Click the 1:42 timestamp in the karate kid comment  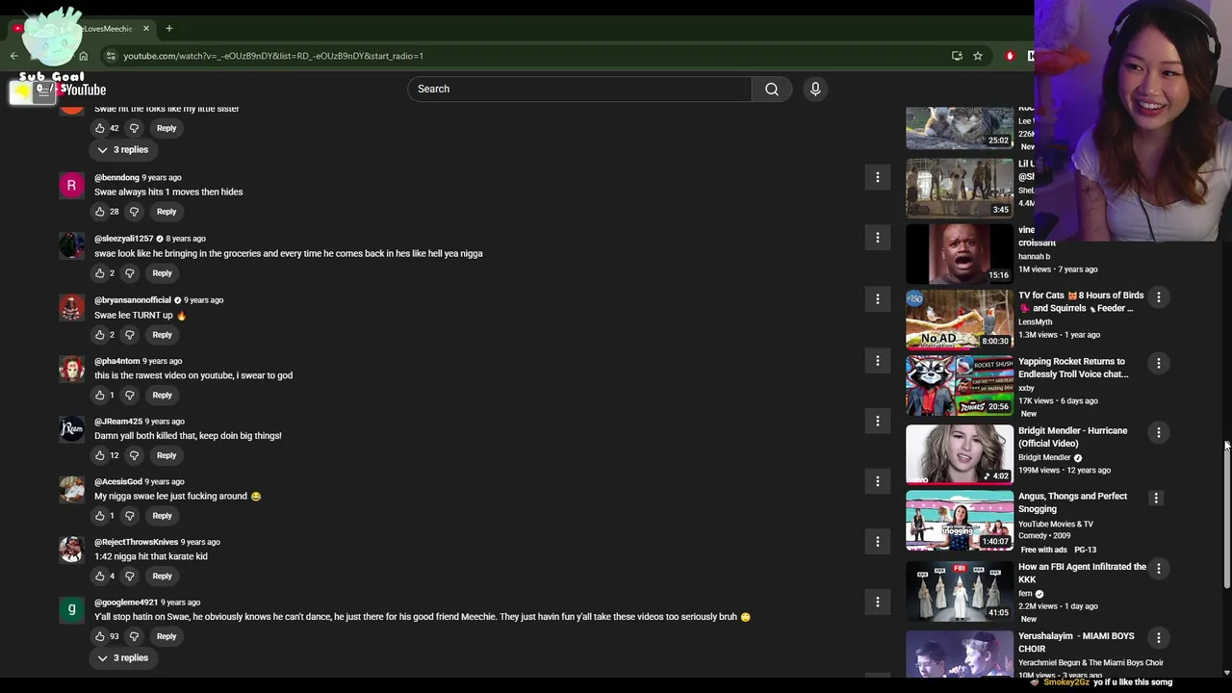[103, 556]
